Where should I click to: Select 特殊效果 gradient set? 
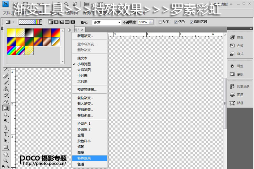pos(90,158)
